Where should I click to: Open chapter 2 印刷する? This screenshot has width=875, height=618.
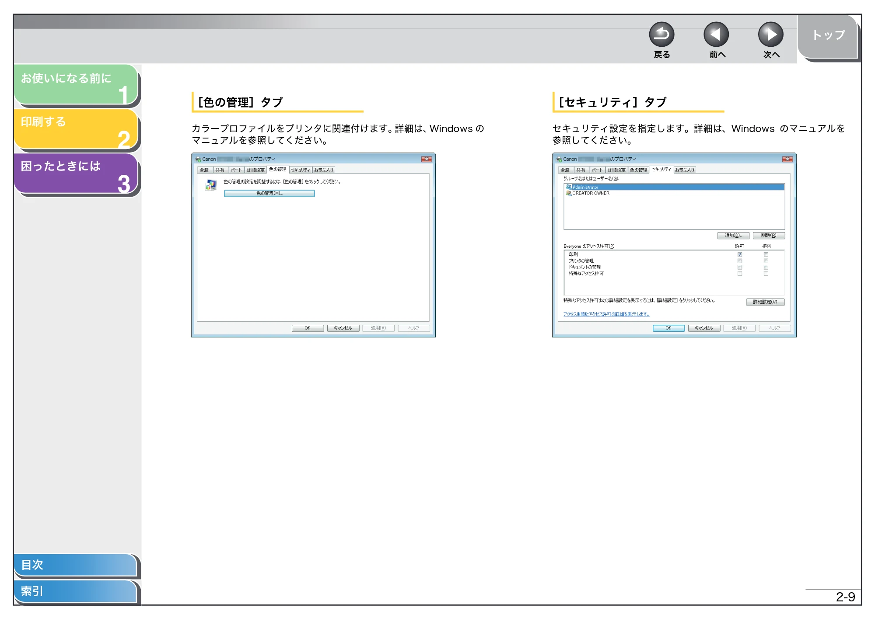tap(76, 129)
